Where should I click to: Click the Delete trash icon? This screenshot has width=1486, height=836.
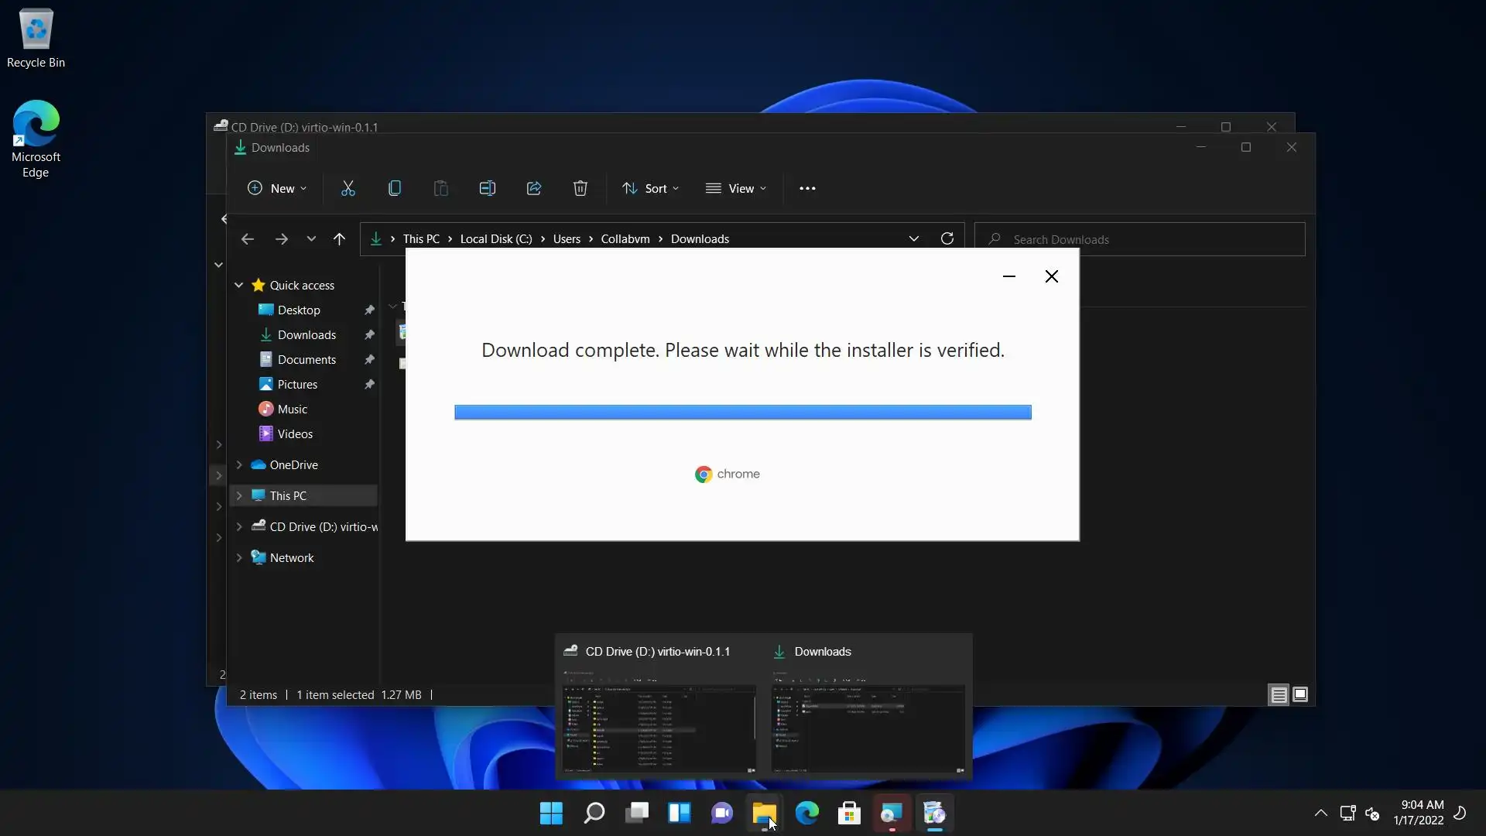pyautogui.click(x=580, y=188)
